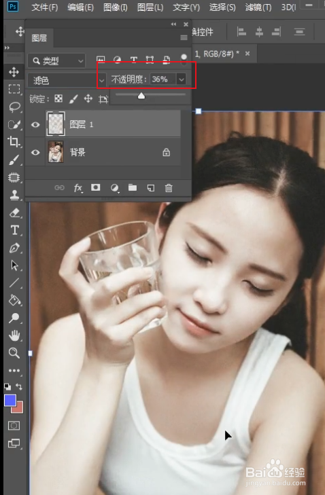Expand the toolbar double-arrow

pos(7,48)
